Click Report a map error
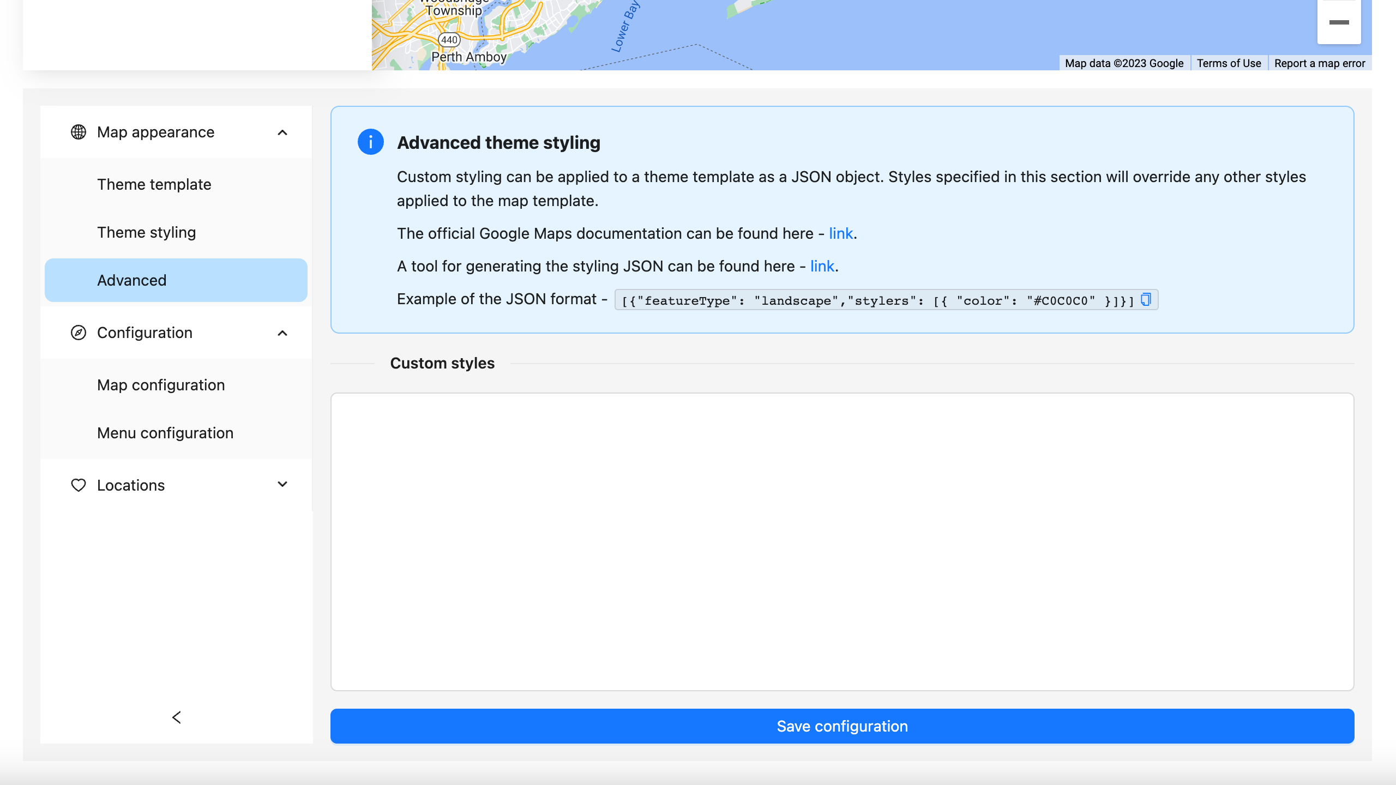This screenshot has height=785, width=1396. (1320, 63)
